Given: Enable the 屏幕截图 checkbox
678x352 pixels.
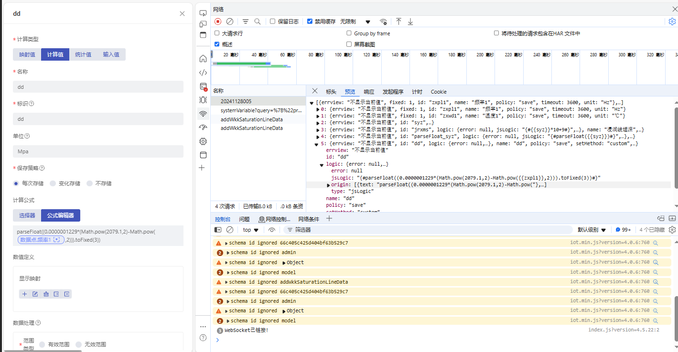Looking at the screenshot, I should point(349,44).
